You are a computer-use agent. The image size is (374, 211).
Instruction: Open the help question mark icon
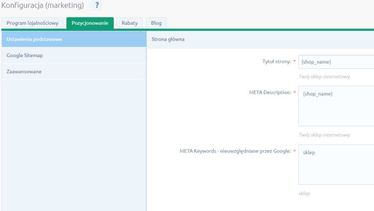[x=97, y=5]
